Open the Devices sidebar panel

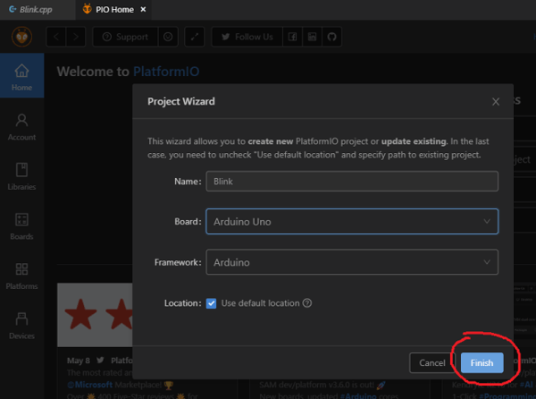(x=21, y=324)
